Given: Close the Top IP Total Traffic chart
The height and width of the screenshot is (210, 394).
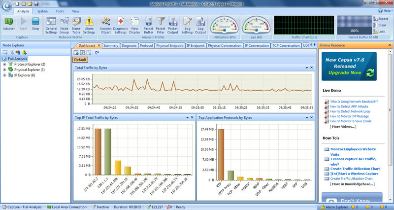Looking at the screenshot, I should 192,117.
